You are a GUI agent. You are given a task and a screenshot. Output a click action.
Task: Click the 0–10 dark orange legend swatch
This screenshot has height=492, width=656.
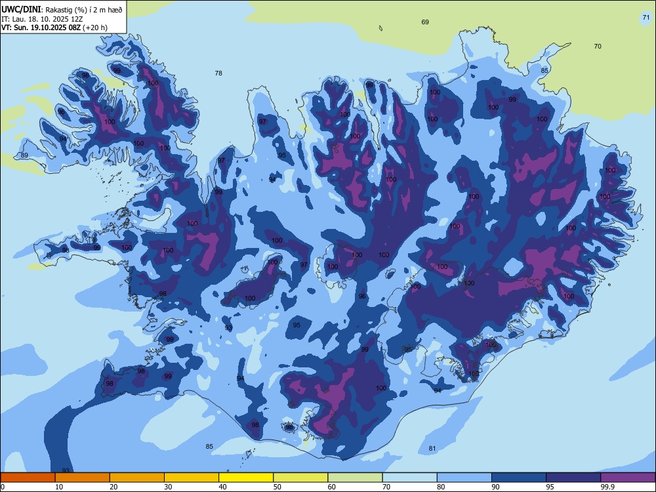point(28,478)
